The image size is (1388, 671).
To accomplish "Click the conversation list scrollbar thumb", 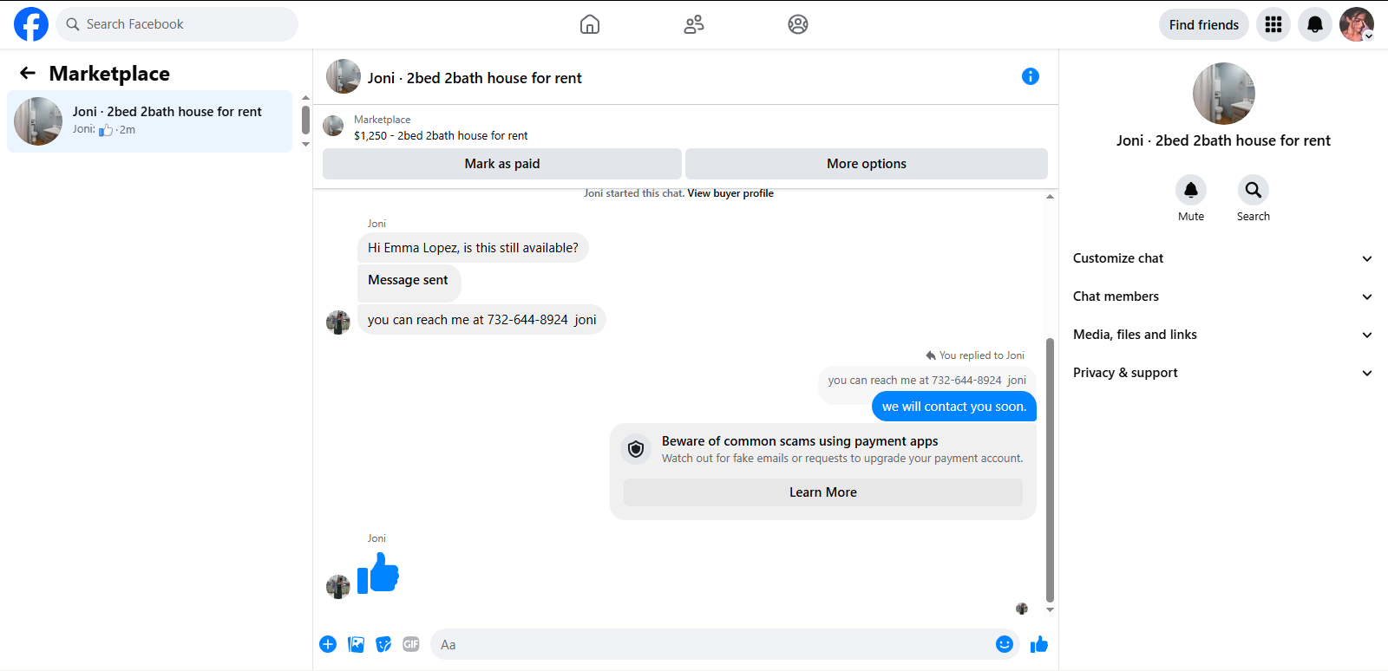I will 305,120.
